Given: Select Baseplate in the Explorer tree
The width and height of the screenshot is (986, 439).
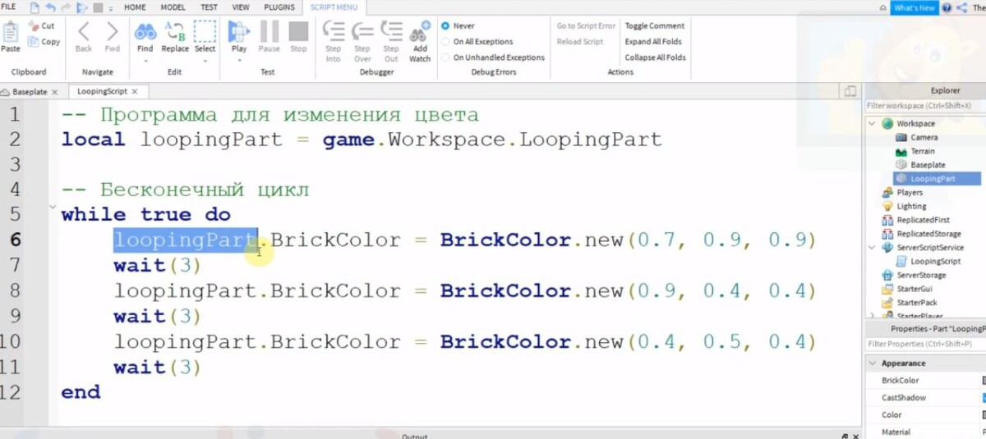Looking at the screenshot, I should 920,165.
